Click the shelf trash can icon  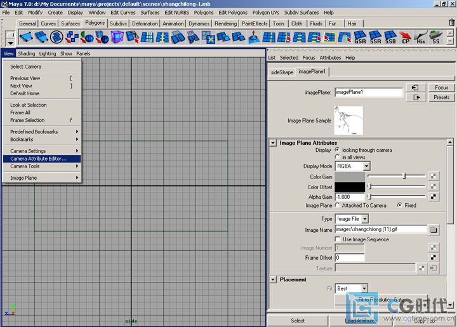[451, 22]
